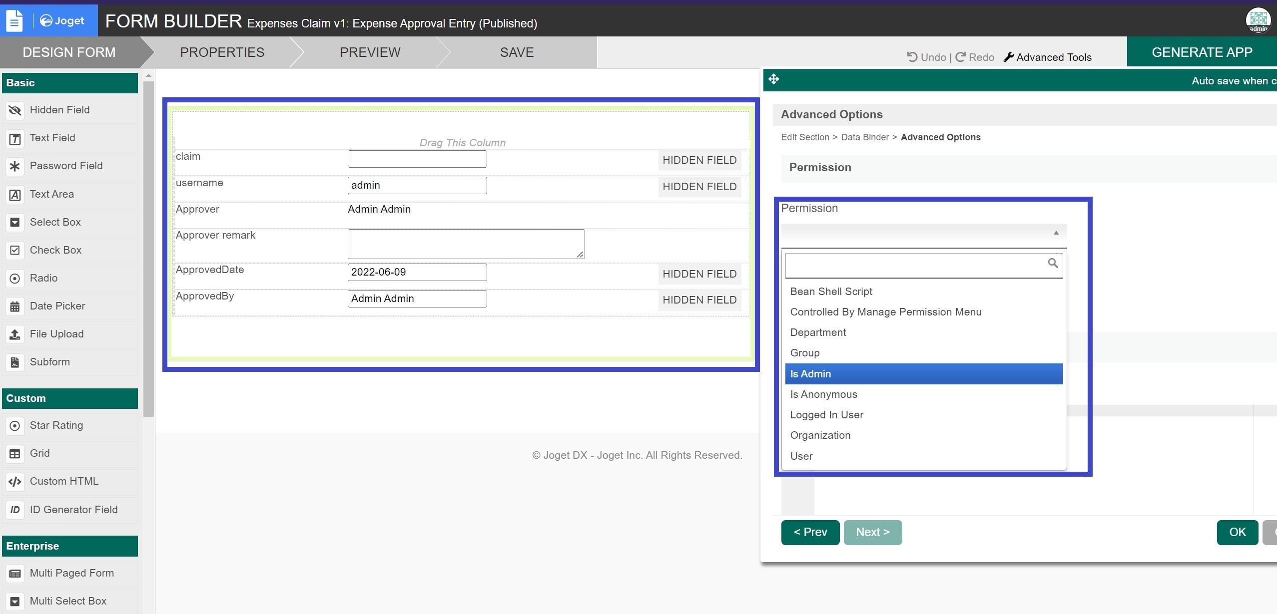The image size is (1277, 614).
Task: Click the GENERATE APP button
Action: click(1202, 52)
